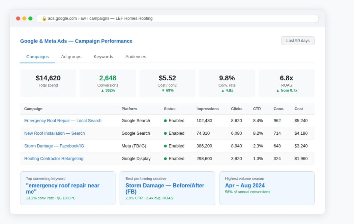
Task: Open Emergency Roof Repair — Local Search campaign
Action: [63, 121]
